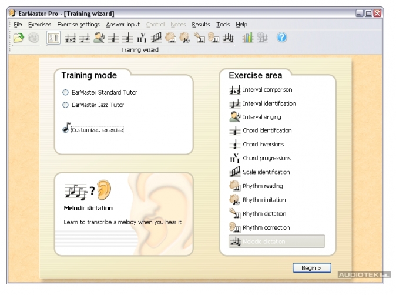Choose Rhythm reading in Exercise area
This screenshot has width=396, height=295.
coord(256,186)
